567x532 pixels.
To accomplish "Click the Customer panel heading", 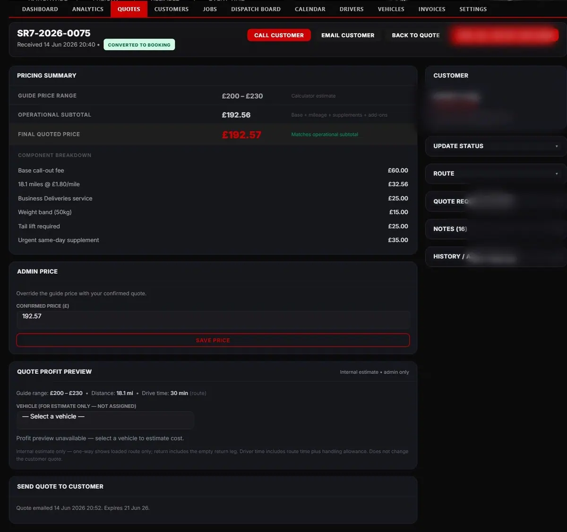I will click(x=451, y=76).
